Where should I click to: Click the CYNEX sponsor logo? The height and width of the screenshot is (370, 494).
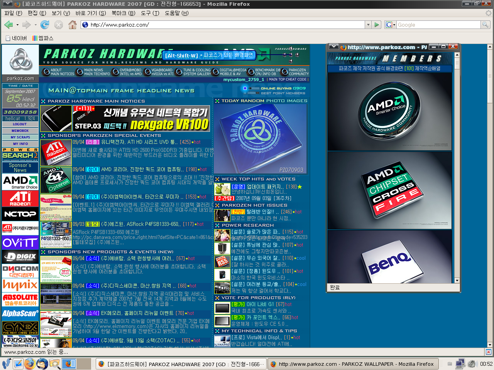coord(20,328)
